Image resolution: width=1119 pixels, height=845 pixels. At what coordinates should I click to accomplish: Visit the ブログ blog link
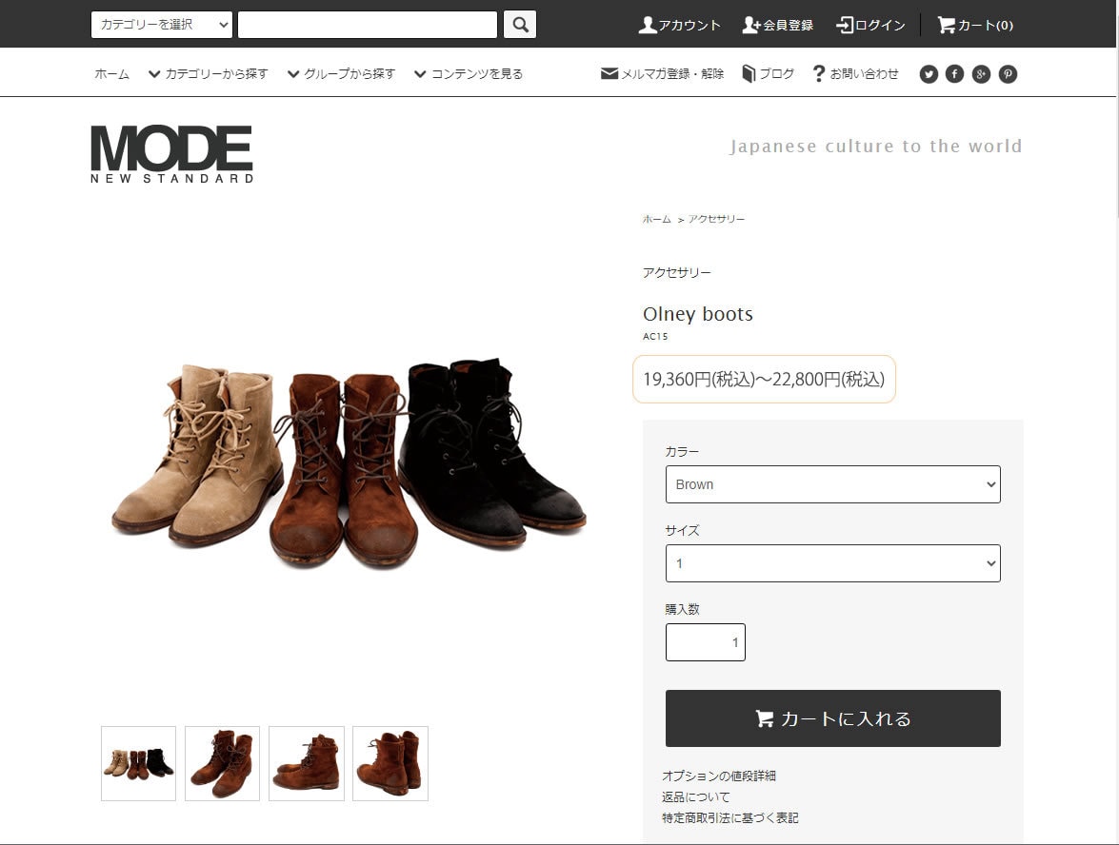pyautogui.click(x=769, y=74)
